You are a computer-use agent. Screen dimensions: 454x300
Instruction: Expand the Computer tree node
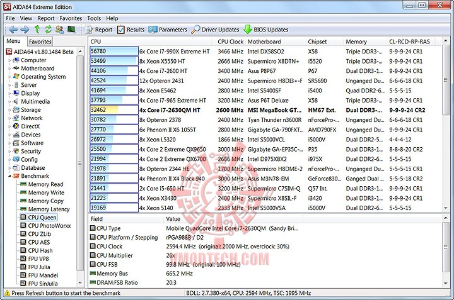[9, 60]
